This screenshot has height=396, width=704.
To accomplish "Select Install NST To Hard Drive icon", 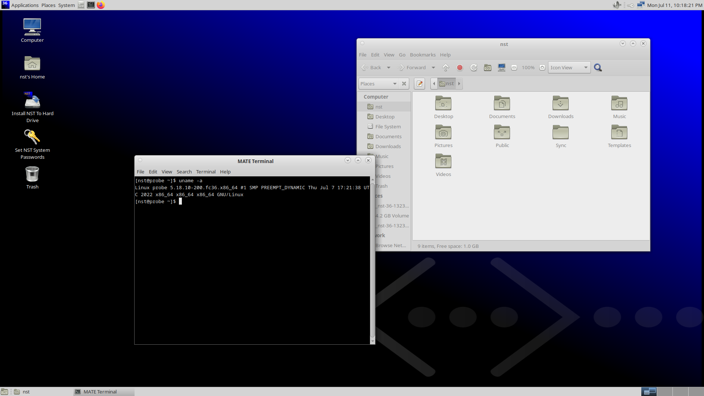I will [x=32, y=107].
